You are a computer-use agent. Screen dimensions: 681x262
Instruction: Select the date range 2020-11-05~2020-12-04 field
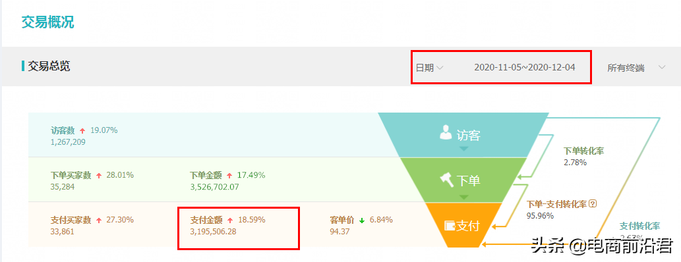click(x=525, y=67)
